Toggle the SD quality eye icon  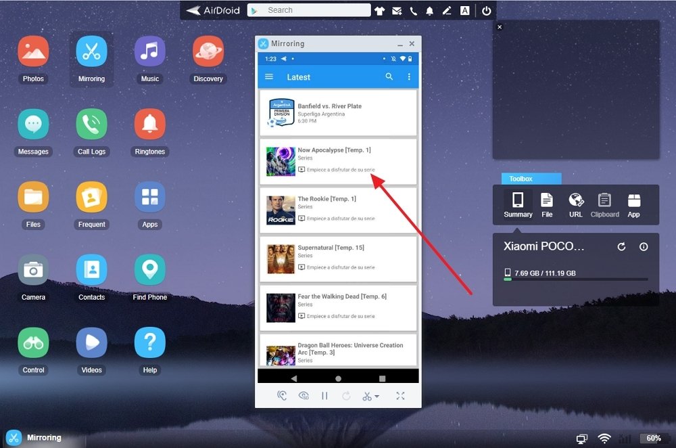tap(304, 396)
